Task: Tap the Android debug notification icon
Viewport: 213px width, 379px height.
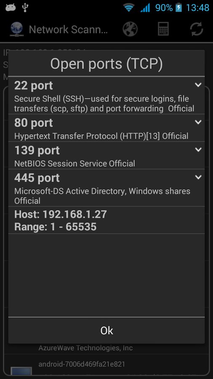Action: pos(11,8)
